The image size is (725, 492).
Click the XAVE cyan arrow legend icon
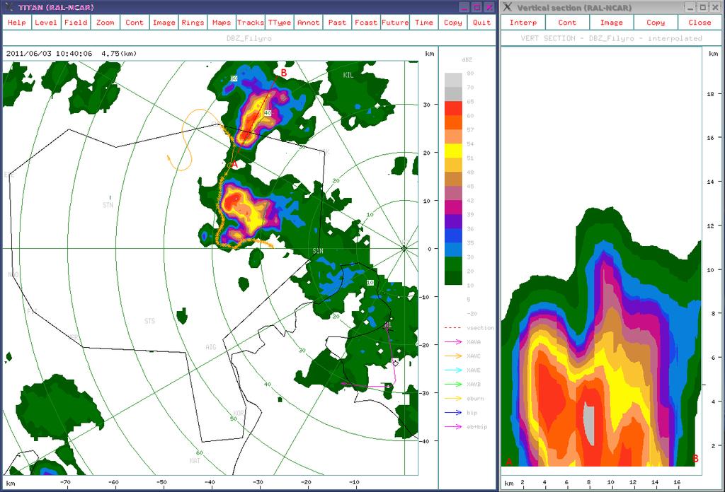point(453,370)
